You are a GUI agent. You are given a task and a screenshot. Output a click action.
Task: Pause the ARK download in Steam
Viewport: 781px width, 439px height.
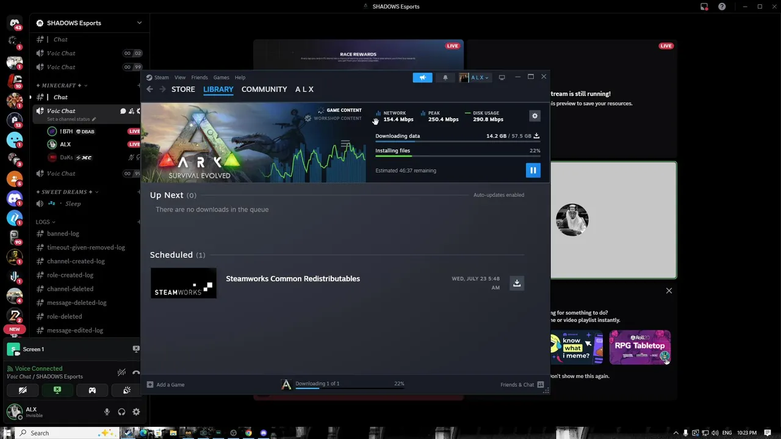(x=533, y=171)
